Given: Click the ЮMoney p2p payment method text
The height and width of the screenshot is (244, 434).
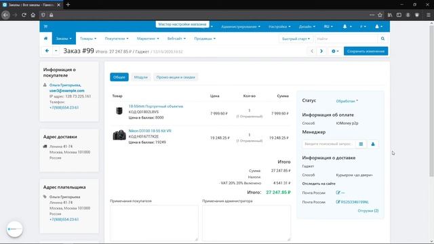Looking at the screenshot, I should click(x=347, y=123).
